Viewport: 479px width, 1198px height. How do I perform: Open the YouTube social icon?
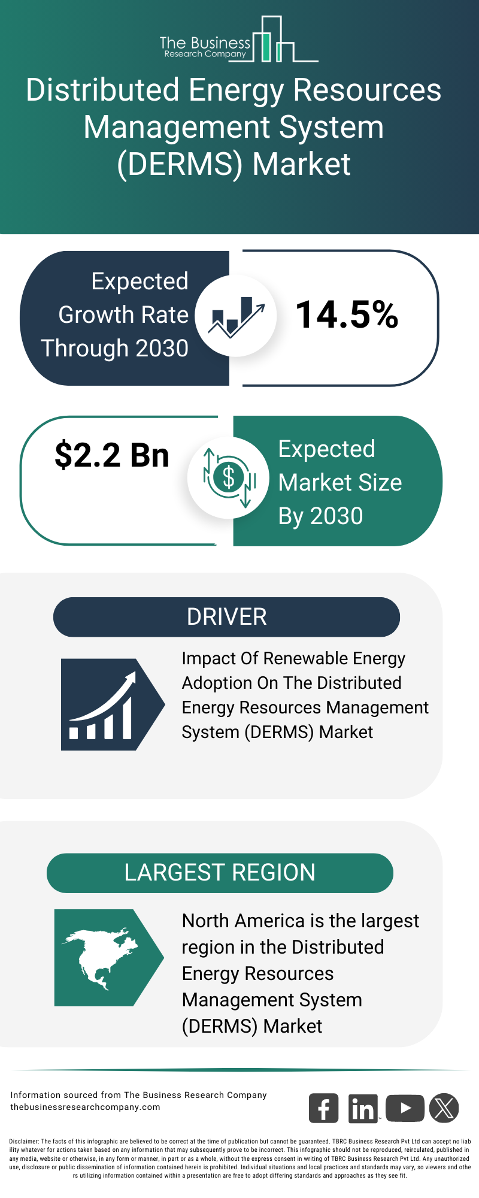coord(405,1108)
